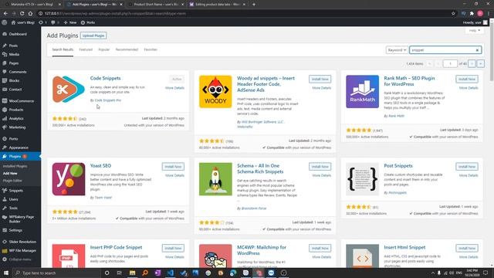Open Comments in the sidebar

pyautogui.click(x=18, y=72)
